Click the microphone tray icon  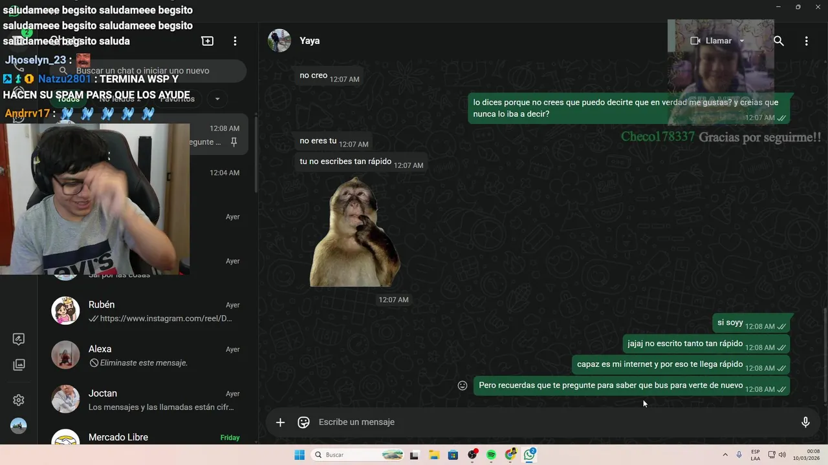pyautogui.click(x=739, y=455)
